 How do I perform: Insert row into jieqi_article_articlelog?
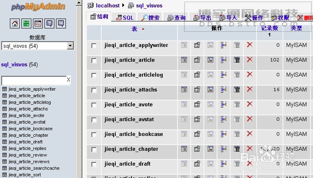tap(224, 75)
